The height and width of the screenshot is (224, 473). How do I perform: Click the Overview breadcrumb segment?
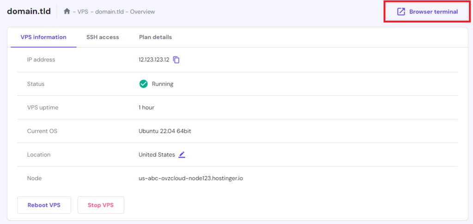pos(142,12)
